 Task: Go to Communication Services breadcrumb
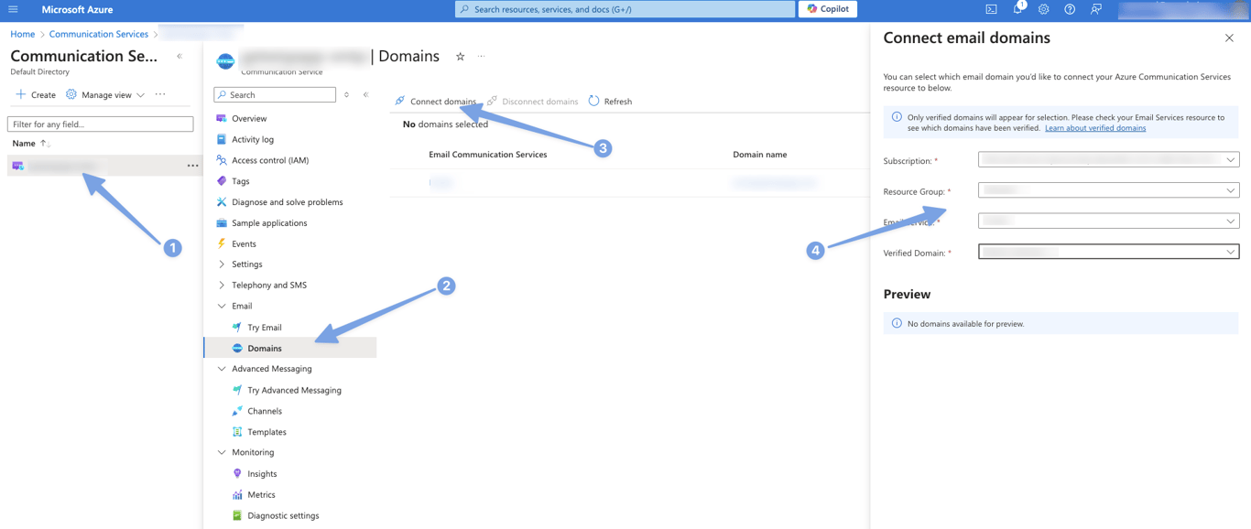pyautogui.click(x=99, y=34)
